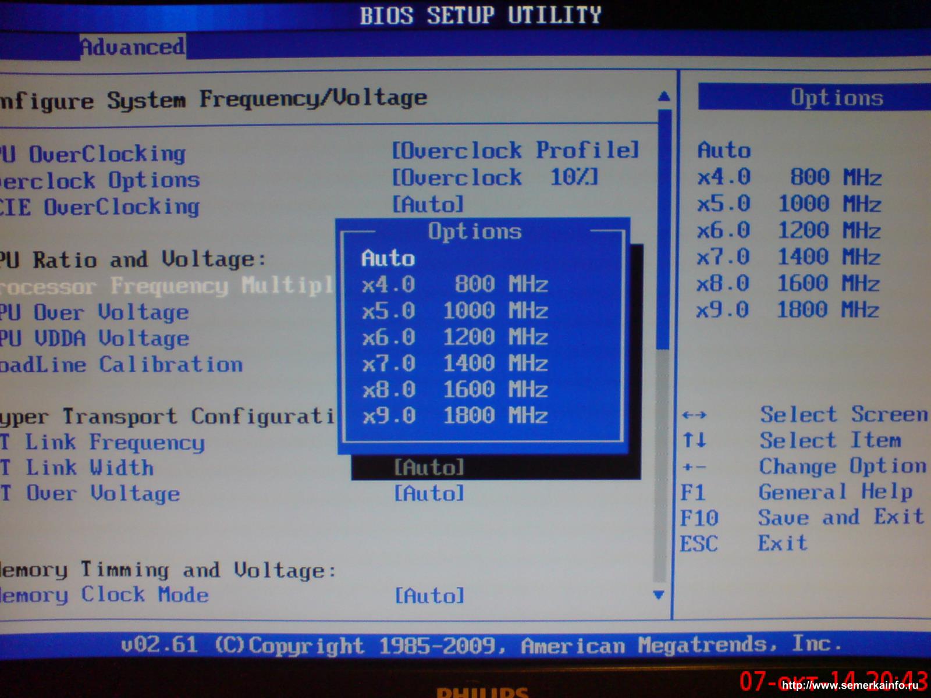Click scroll up arrow on settings list
931x698 pixels.
click(663, 96)
